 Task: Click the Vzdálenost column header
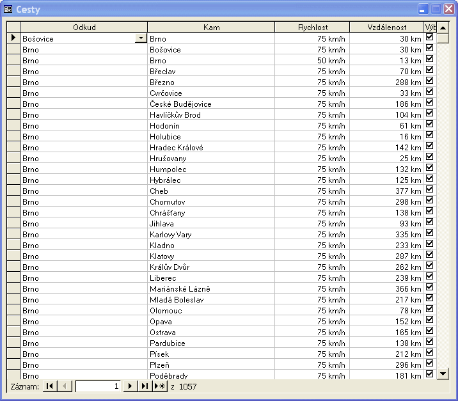(386, 28)
